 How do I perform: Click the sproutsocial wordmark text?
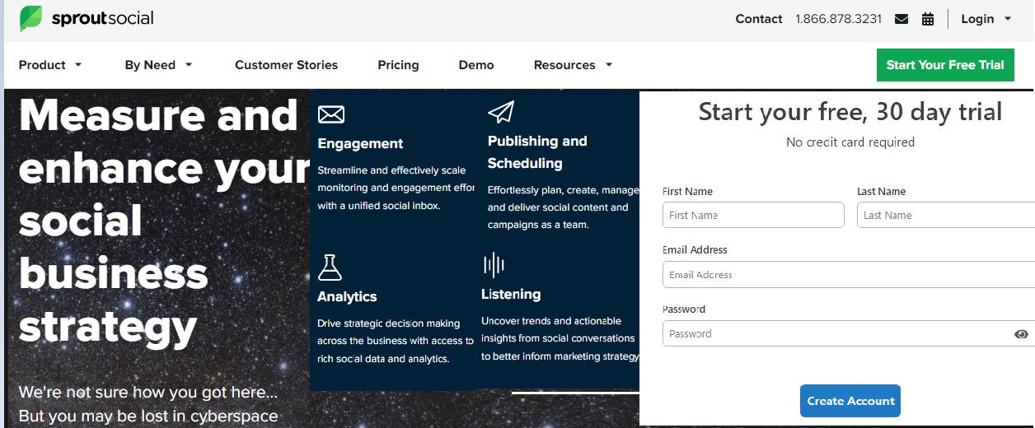[x=102, y=19]
